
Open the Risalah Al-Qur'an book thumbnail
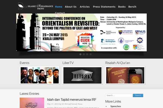pos(125,75)
